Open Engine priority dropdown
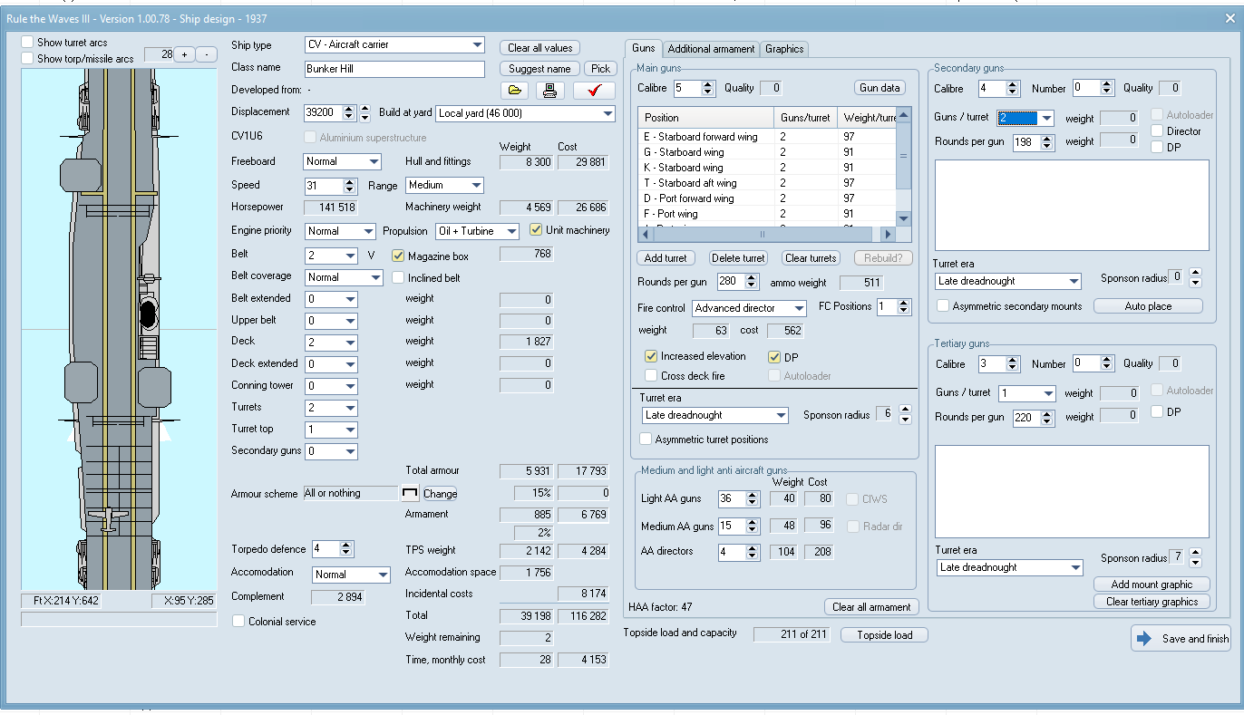This screenshot has height=715, width=1244. 367,231
